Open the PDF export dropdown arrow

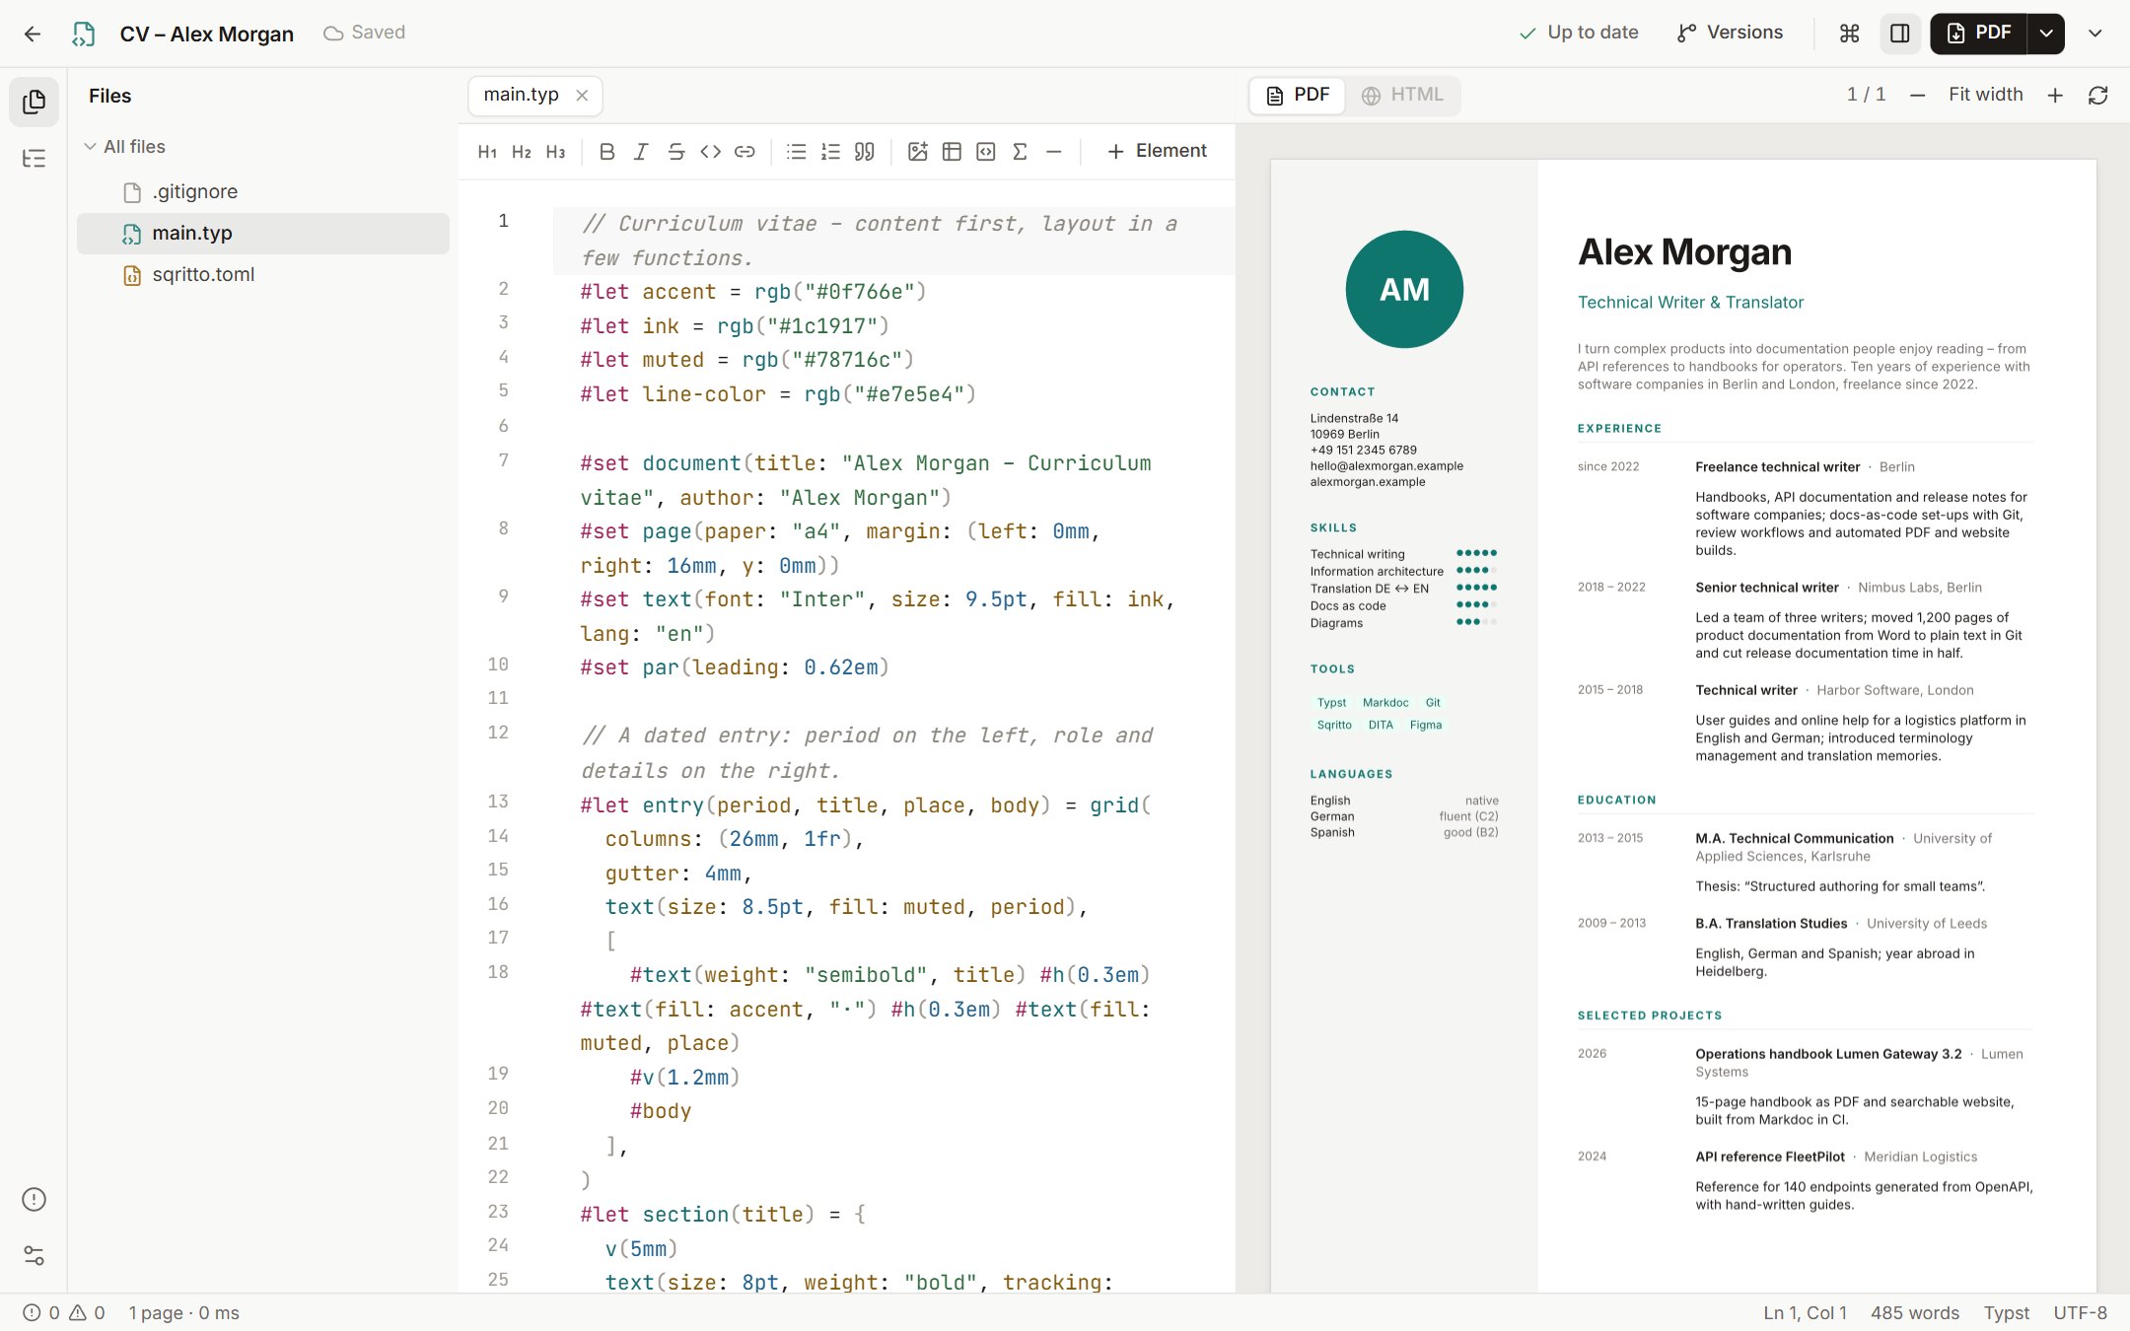coord(2046,34)
